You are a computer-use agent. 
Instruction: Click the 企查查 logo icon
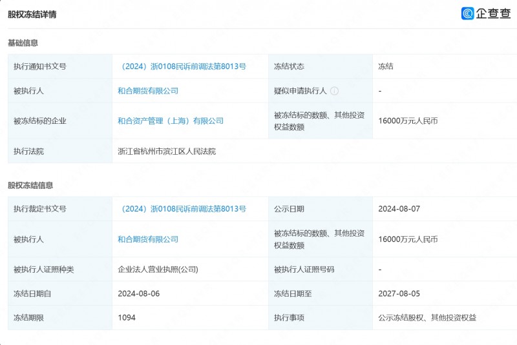[467, 13]
